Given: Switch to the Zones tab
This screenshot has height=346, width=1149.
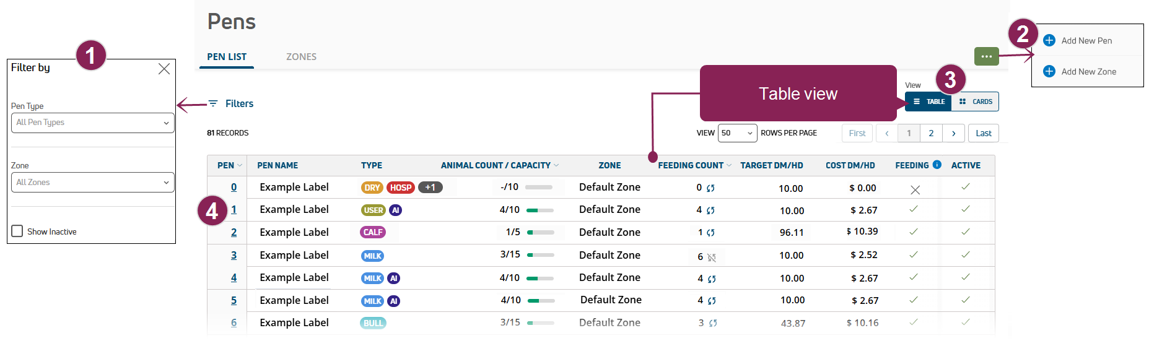Looking at the screenshot, I should point(301,56).
